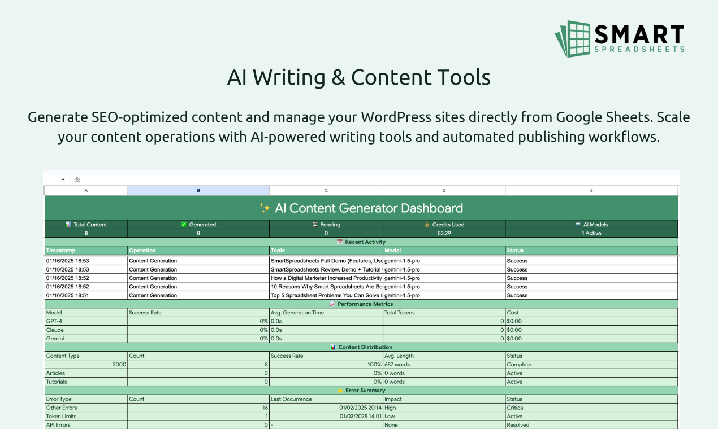Viewport: 718px width, 429px height.
Task: Click the sparkles icon in dashboard title
Action: tap(265, 208)
